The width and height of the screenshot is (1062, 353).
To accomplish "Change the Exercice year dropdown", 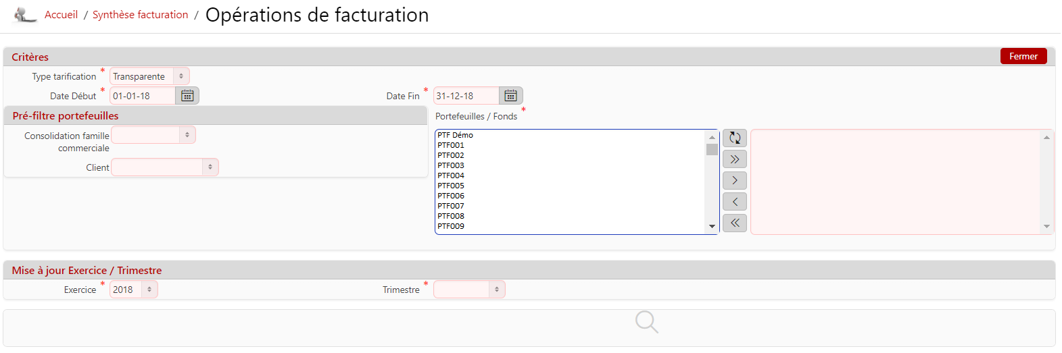I will 133,290.
